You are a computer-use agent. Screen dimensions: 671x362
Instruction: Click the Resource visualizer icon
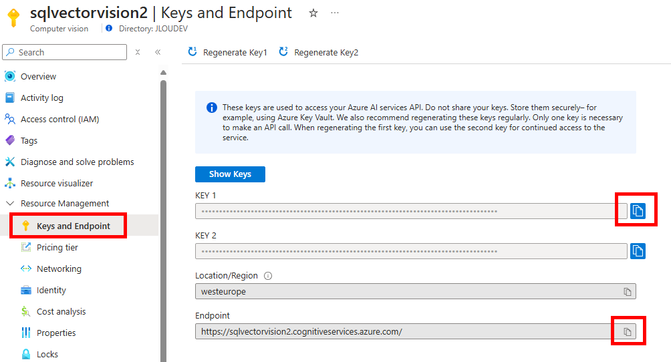pyautogui.click(x=10, y=183)
